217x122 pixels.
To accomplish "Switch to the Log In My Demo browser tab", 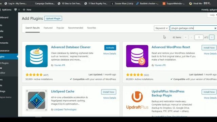I will (x=16, y=4).
